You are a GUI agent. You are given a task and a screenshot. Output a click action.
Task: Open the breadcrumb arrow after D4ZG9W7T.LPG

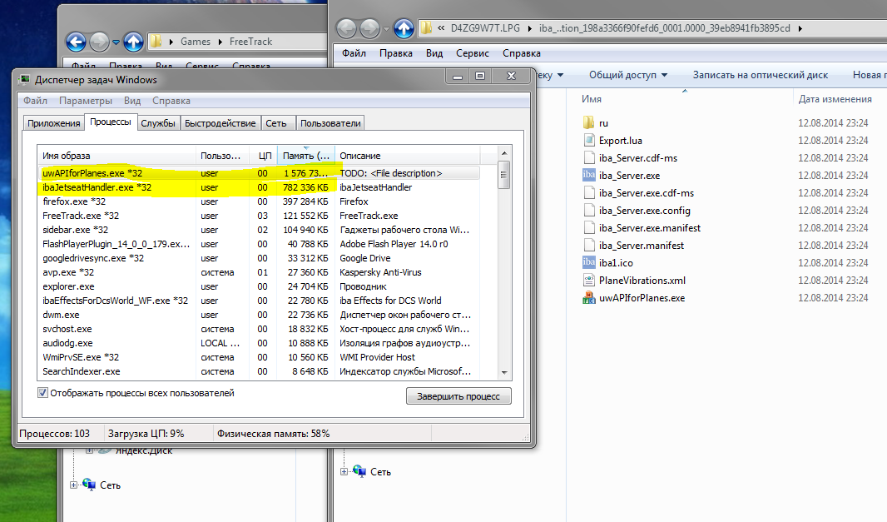(529, 28)
